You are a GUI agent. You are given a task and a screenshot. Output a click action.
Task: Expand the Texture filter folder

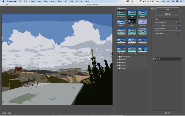(117, 68)
